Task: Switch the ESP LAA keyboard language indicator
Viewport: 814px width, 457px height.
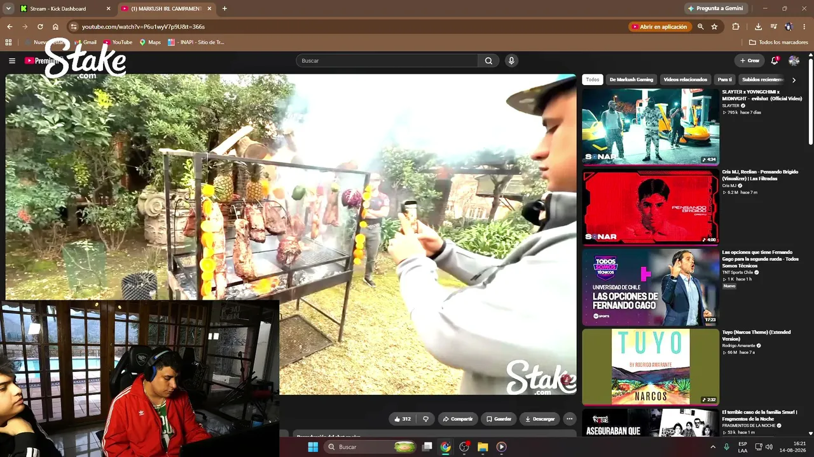Action: 743,447
